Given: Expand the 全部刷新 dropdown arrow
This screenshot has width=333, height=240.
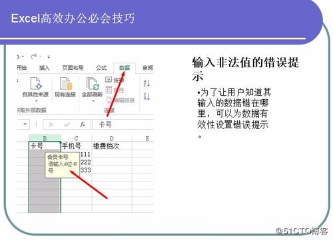Looking at the screenshot, I should [93, 101].
